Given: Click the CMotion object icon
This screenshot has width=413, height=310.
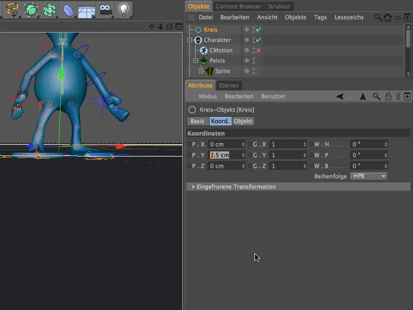Looking at the screenshot, I should point(203,50).
